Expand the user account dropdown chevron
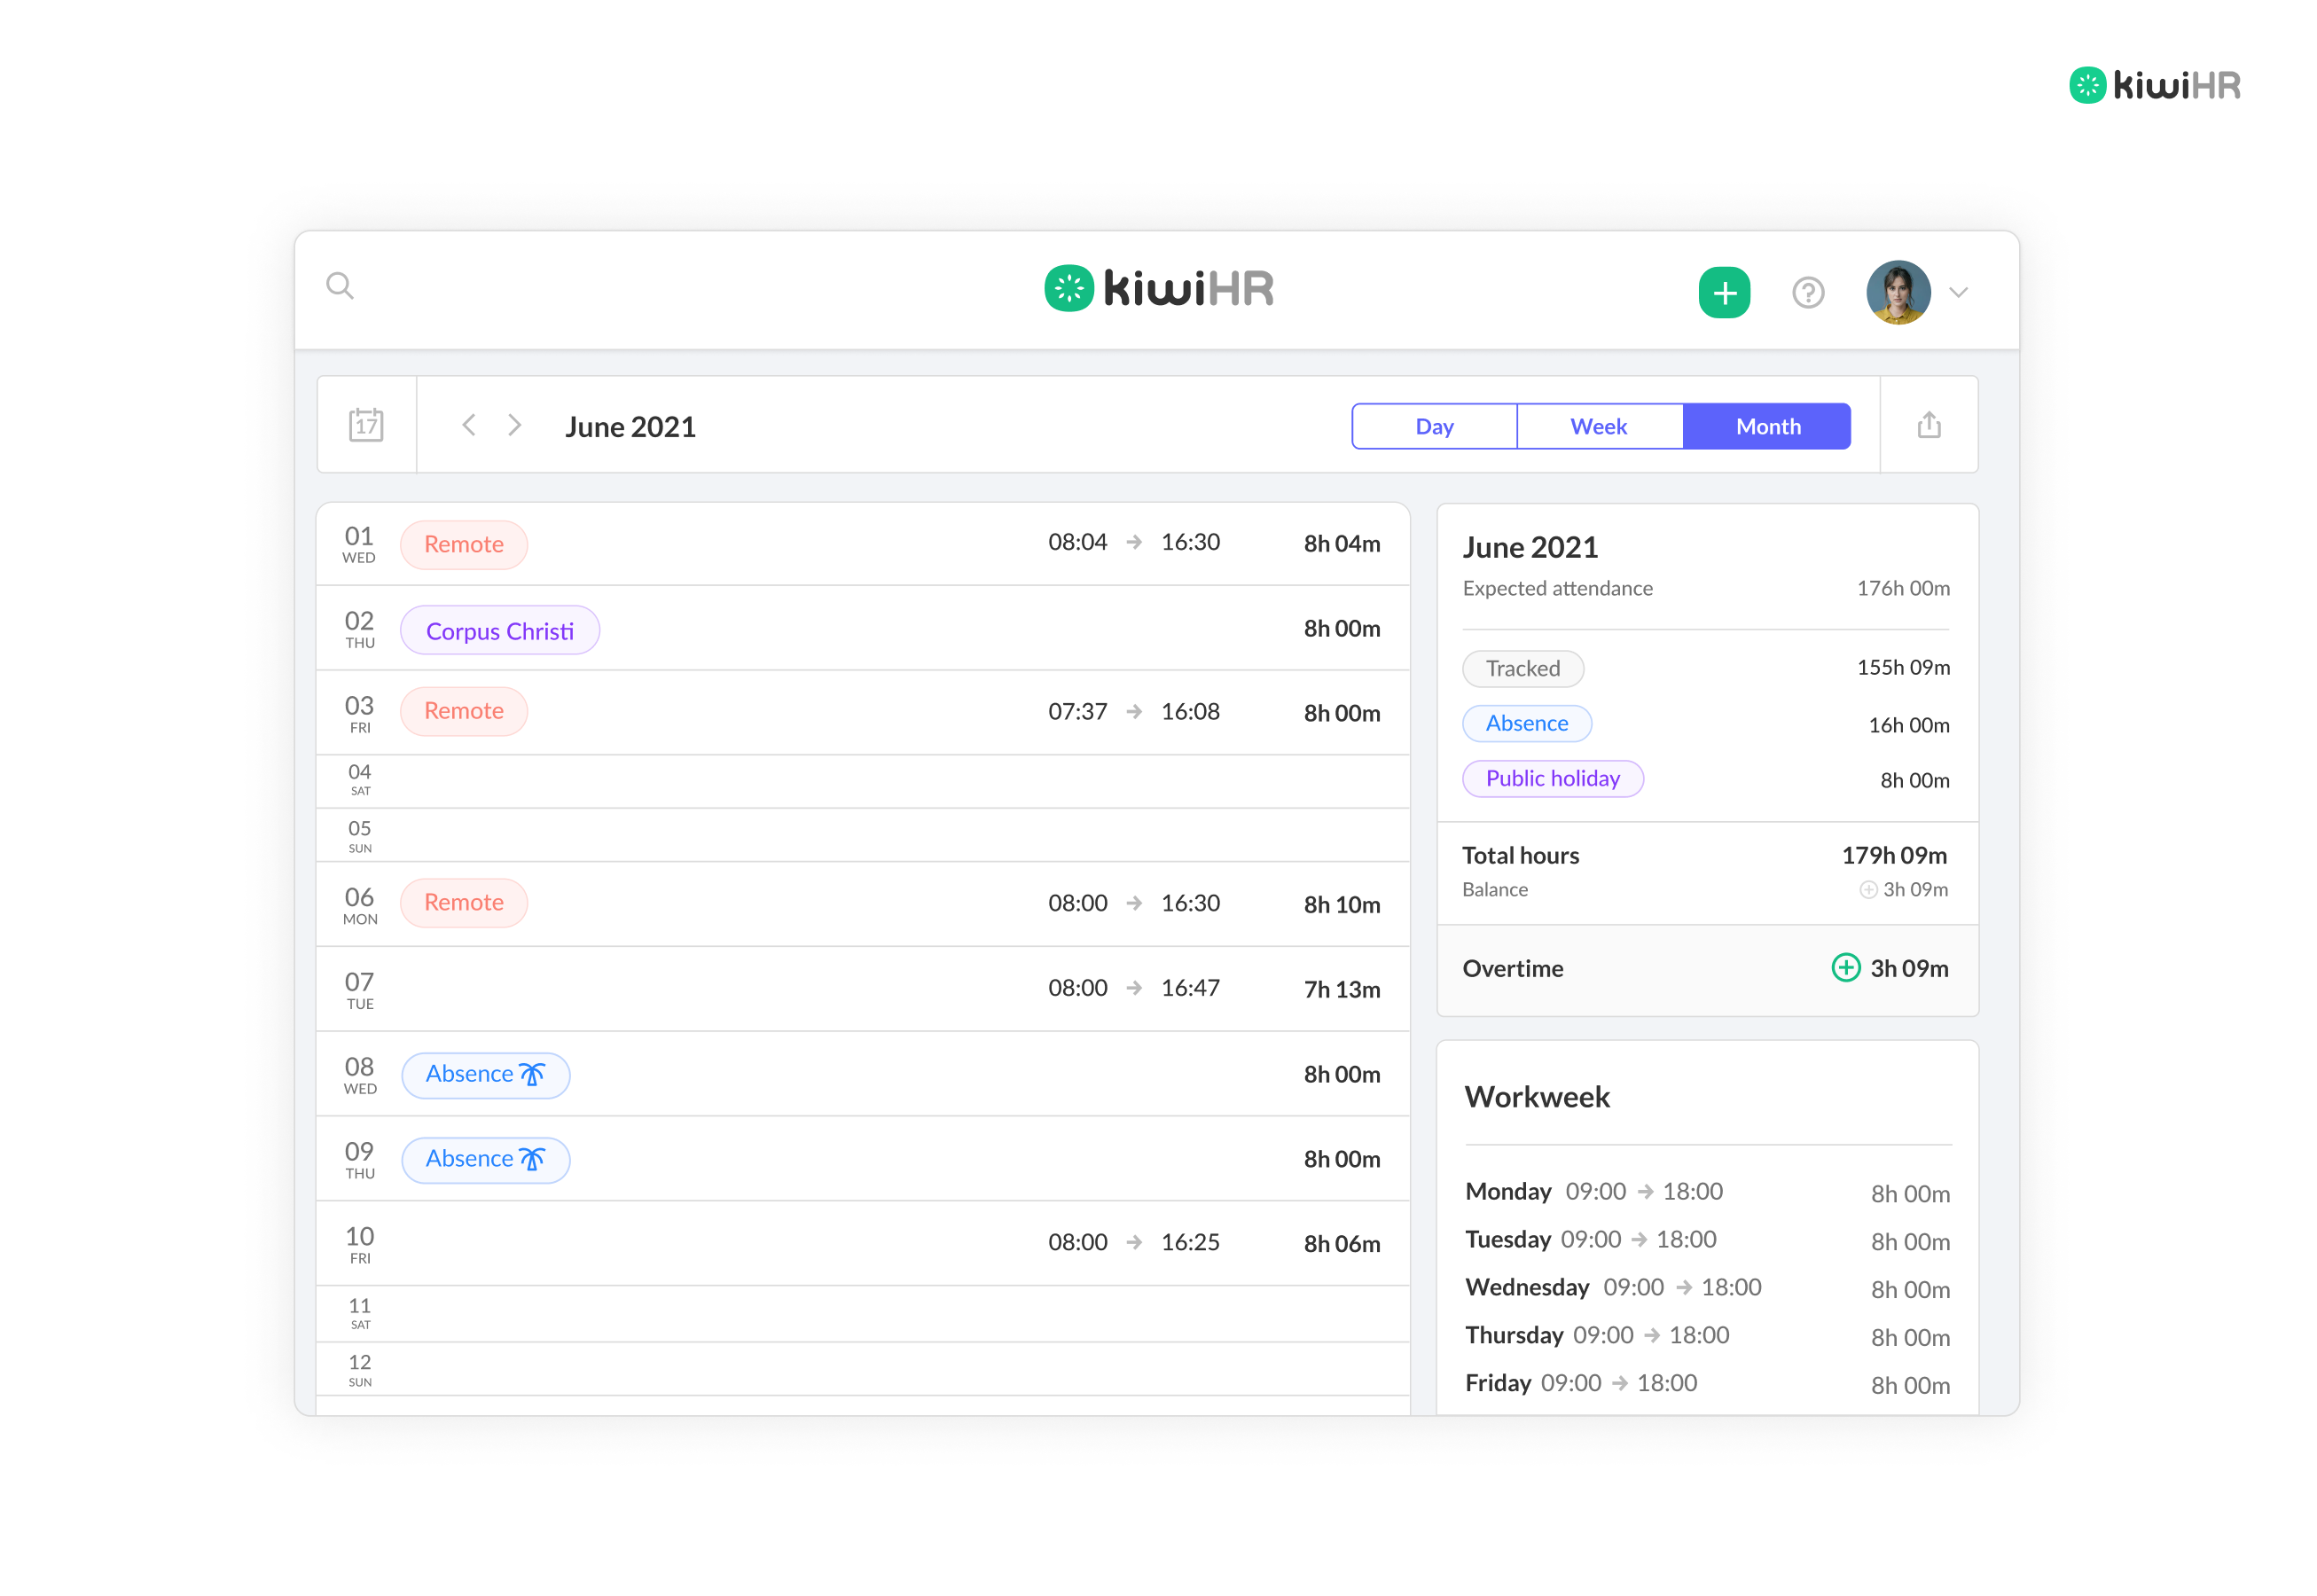The image size is (2317, 1596). [x=1958, y=293]
